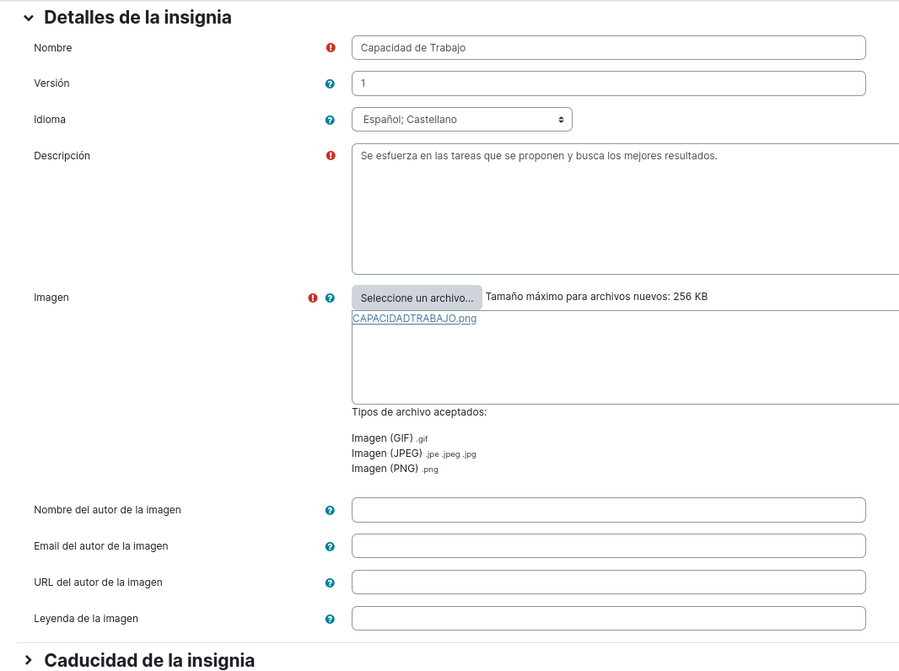The height and width of the screenshot is (671, 899).
Task: Focus the Versión input field
Action: 608,83
